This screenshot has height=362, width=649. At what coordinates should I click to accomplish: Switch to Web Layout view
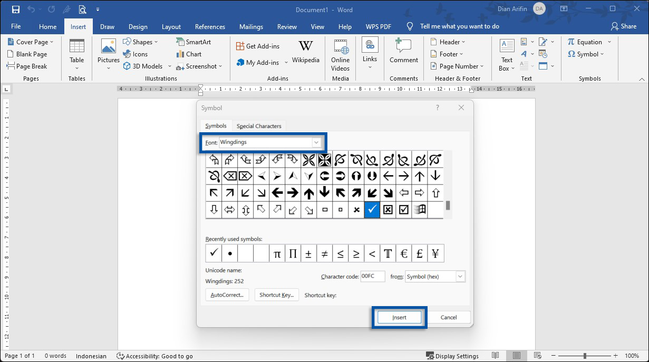(537, 356)
